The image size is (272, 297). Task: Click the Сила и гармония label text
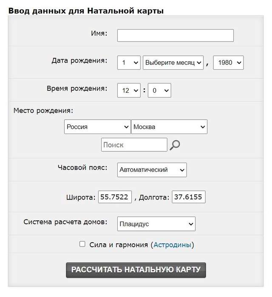pyautogui.click(x=118, y=245)
